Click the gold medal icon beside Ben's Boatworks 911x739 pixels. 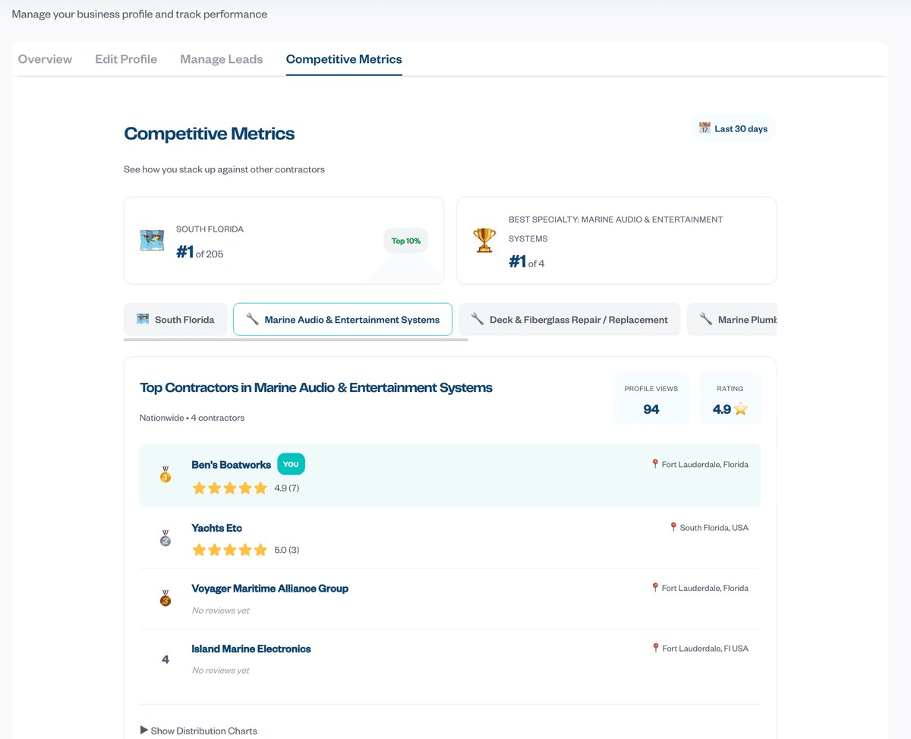coord(165,475)
